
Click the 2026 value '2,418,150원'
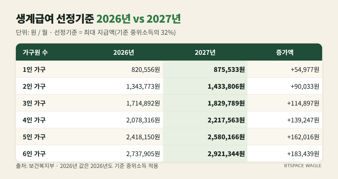(x=143, y=137)
